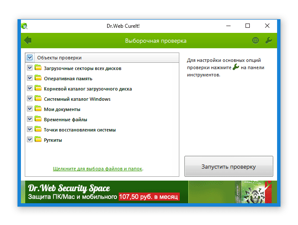This screenshot has height=225, width=298.
Task: Click the green back arrow icon
Action: click(x=28, y=41)
